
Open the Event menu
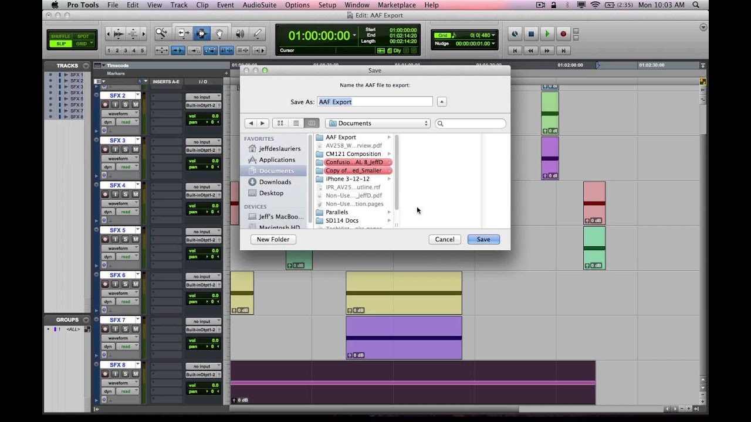(225, 5)
